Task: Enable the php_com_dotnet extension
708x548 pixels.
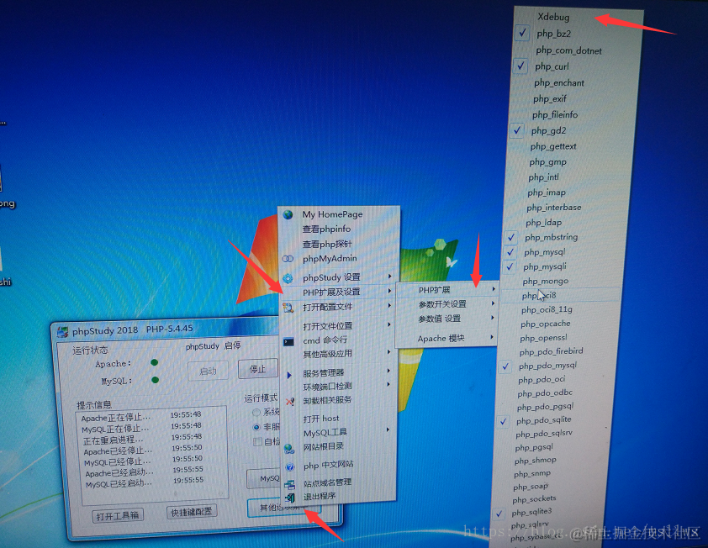Action: coord(569,50)
